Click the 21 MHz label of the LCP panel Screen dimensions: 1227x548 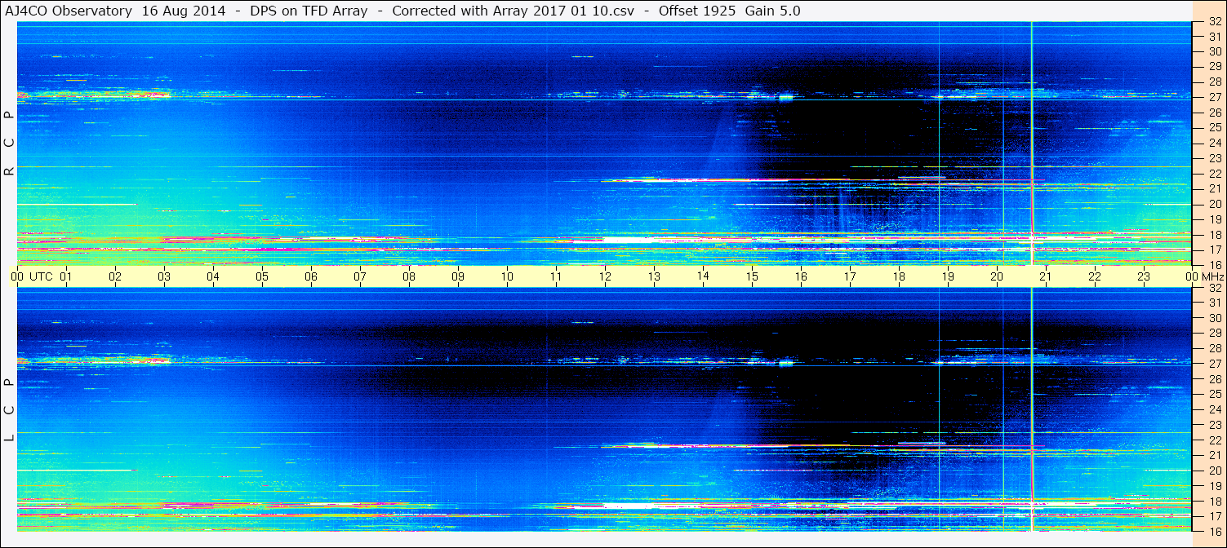point(1215,455)
